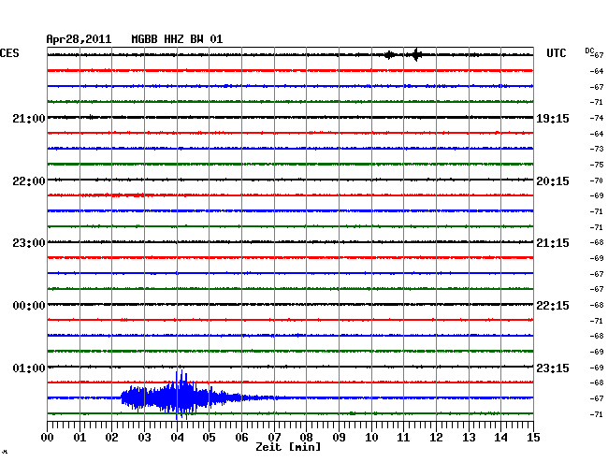Click the DC column header label
608x462 pixels.
[590, 51]
